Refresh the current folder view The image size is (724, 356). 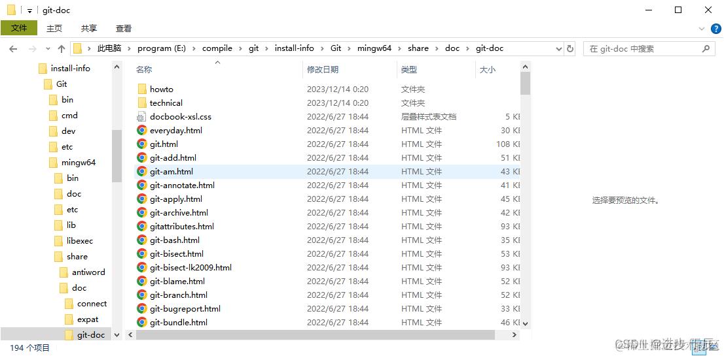tap(570, 48)
